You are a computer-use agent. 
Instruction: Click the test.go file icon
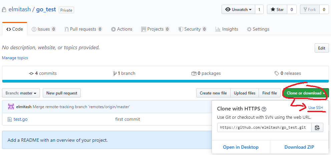(x=9, y=119)
